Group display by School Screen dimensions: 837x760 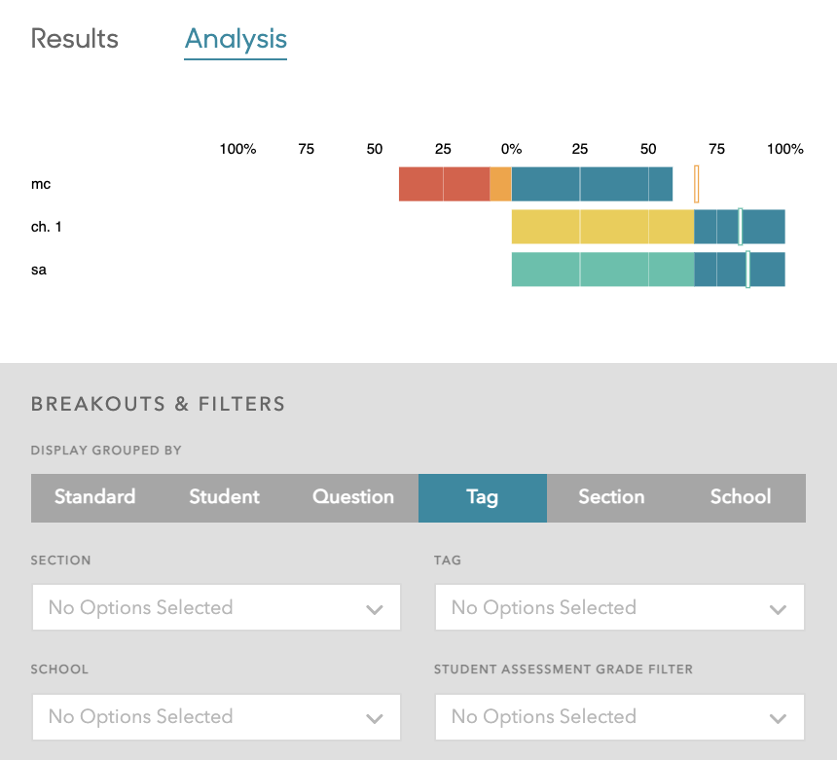[740, 497]
